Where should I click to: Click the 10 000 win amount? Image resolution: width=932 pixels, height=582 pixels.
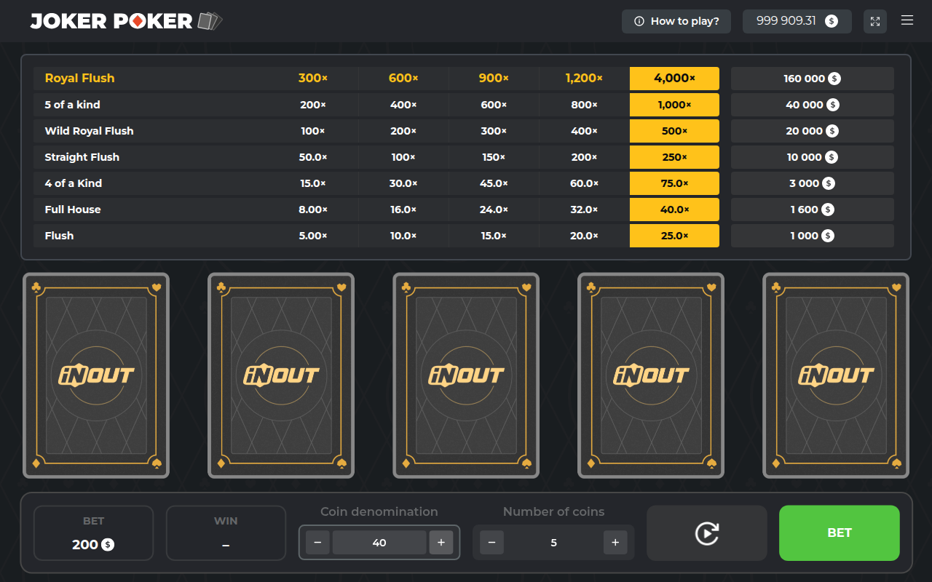(813, 157)
